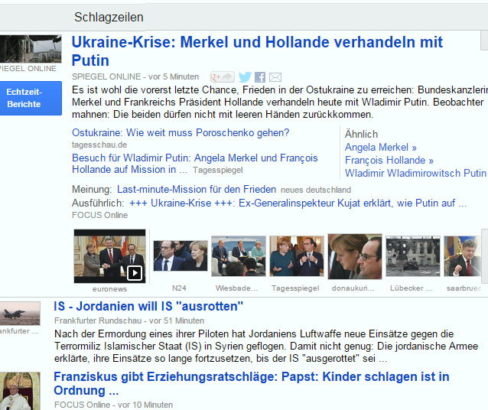The width and height of the screenshot is (488, 410).
Task: Click "FOCUS Online - vor 10 Minuten"
Action: [113, 405]
